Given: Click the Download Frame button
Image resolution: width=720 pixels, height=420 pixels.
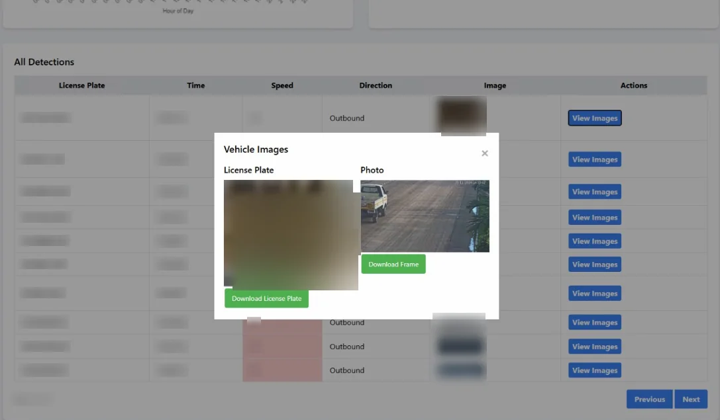Looking at the screenshot, I should pyautogui.click(x=393, y=264).
